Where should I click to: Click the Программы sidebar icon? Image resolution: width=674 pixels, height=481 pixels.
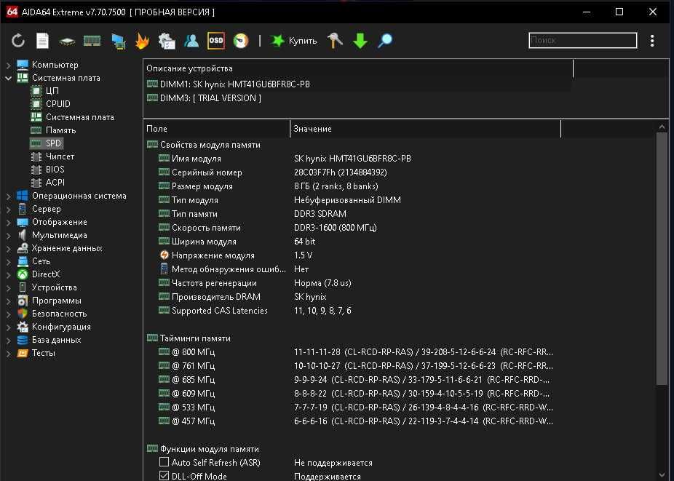23,301
